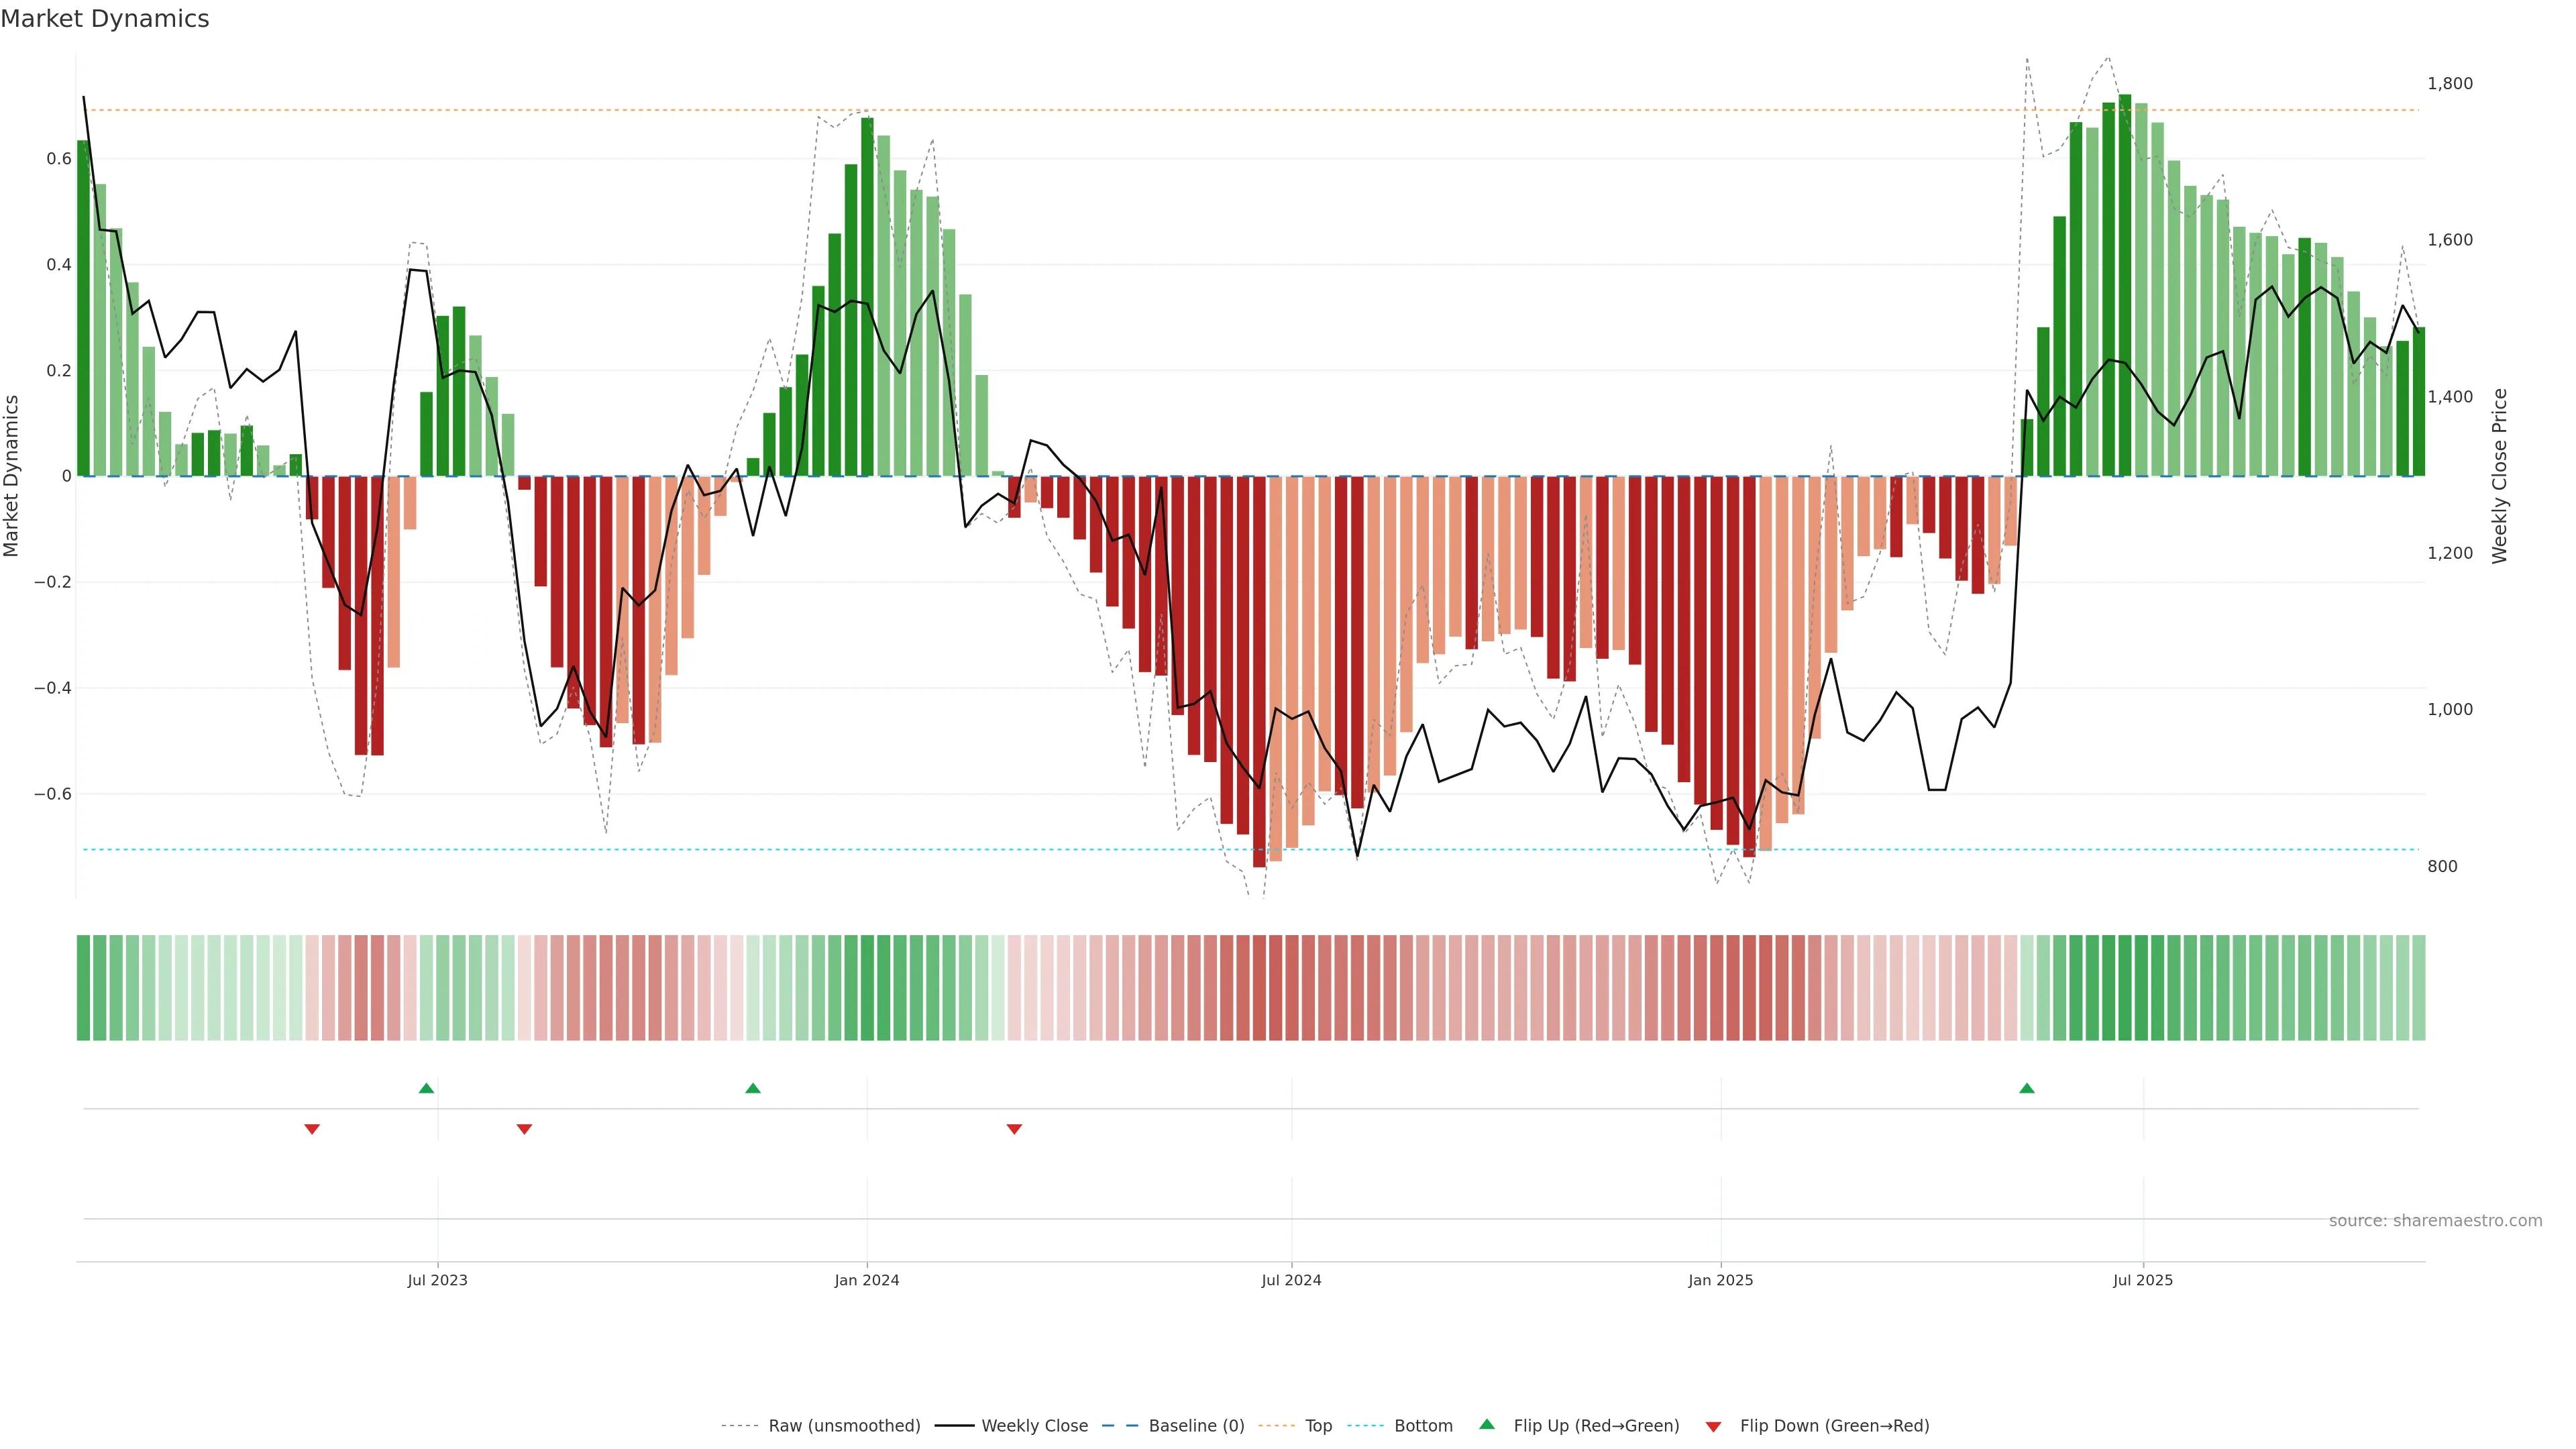Click the flip-up marker between Jul 2023 and Jan 2024
The height and width of the screenshot is (1449, 2576).
click(753, 1088)
